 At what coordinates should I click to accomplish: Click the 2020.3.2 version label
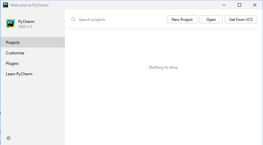[x=25, y=27]
